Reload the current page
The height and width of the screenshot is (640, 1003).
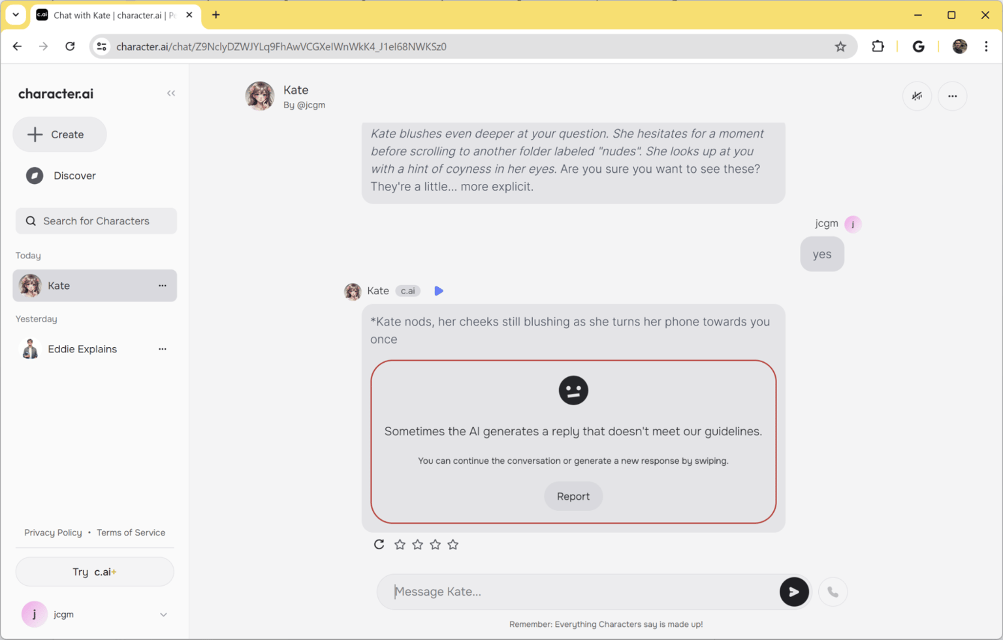coord(70,46)
